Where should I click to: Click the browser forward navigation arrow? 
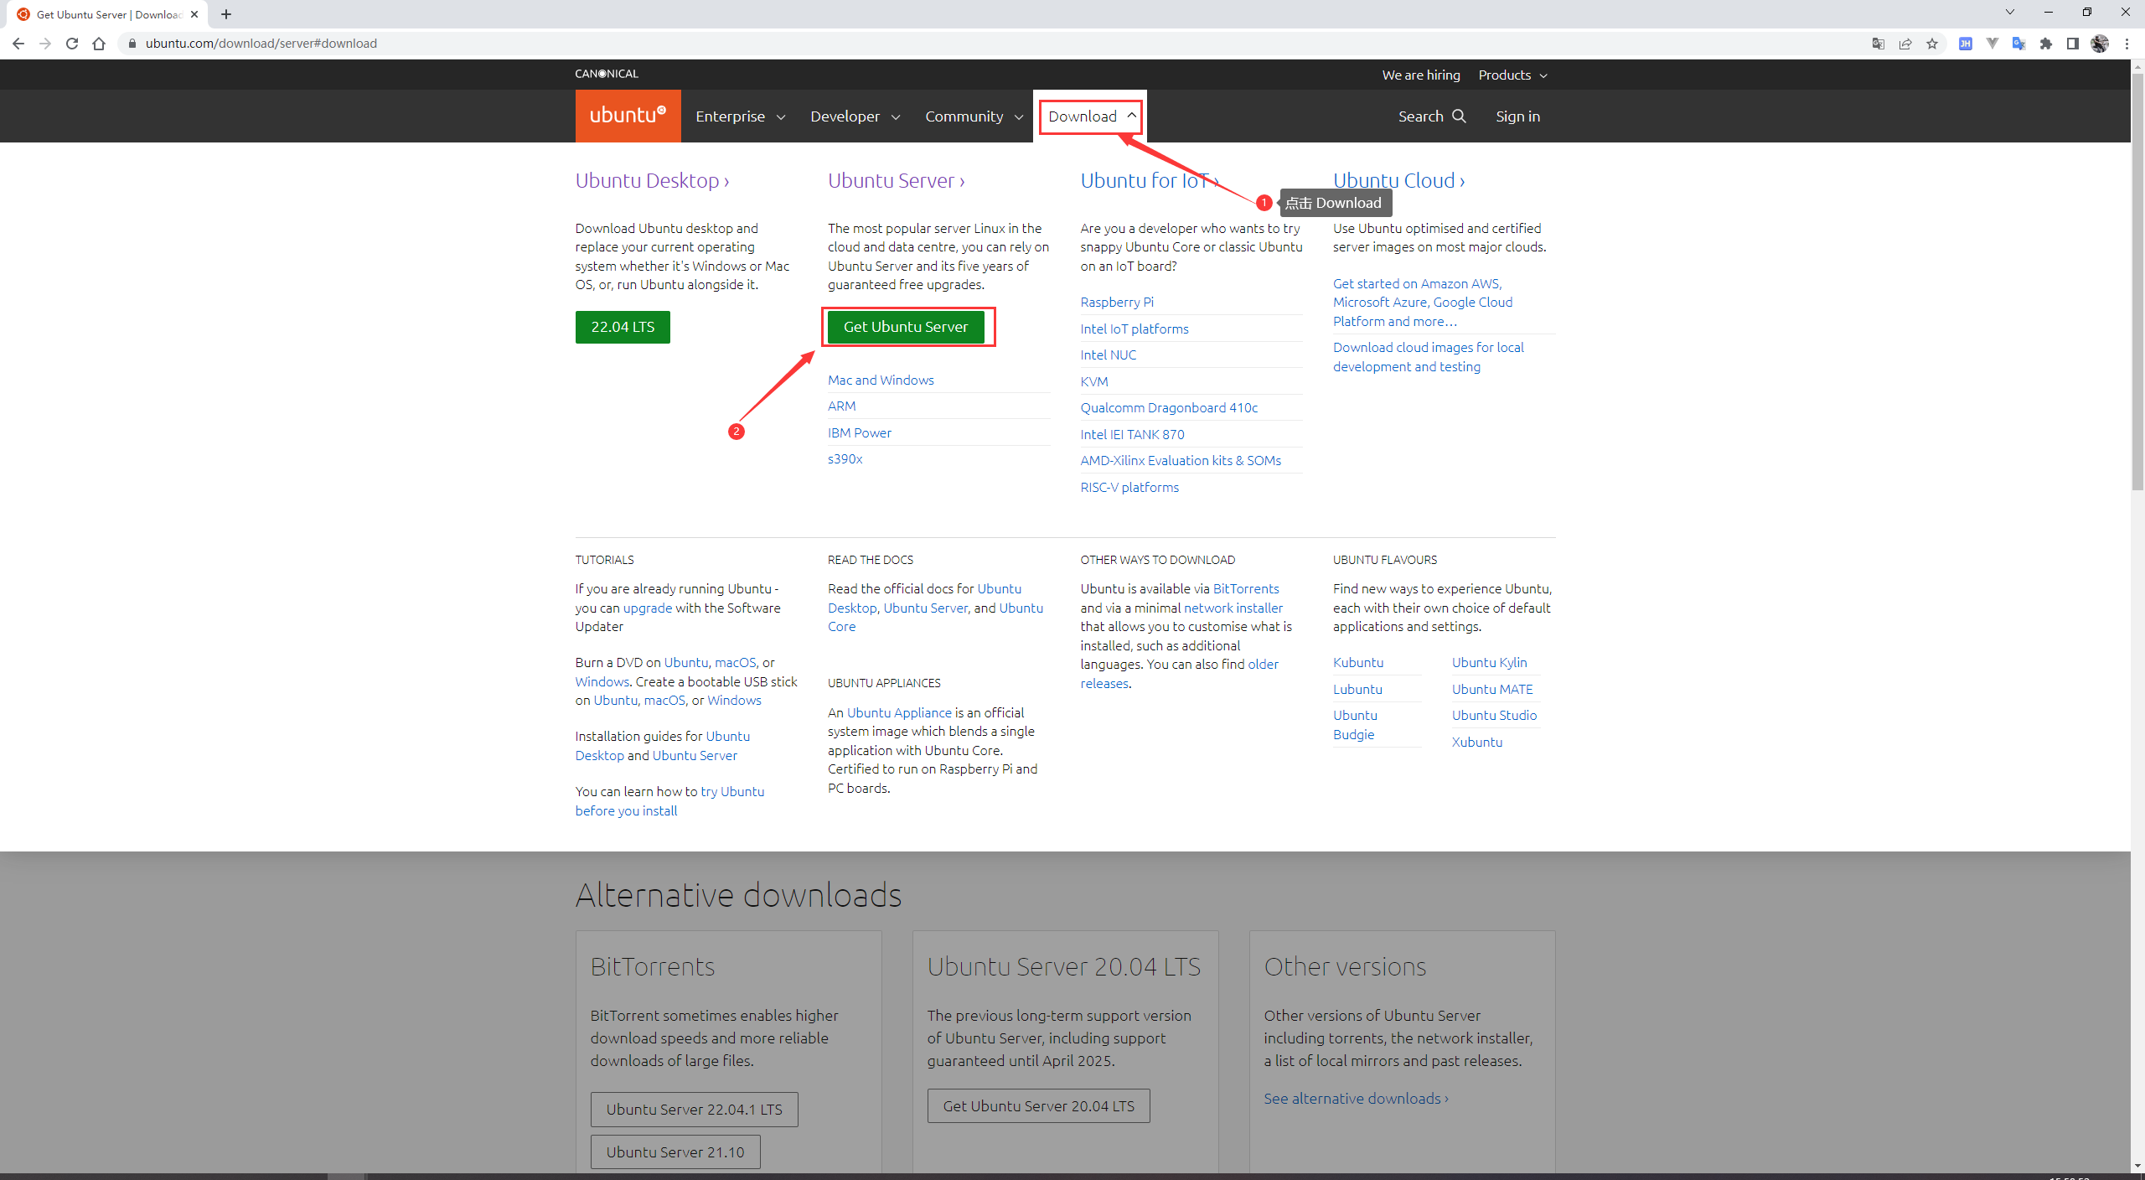45,42
